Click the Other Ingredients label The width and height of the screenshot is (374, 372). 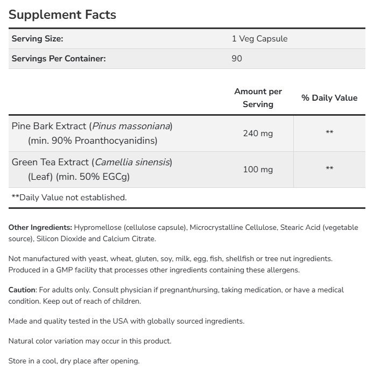(x=40, y=228)
